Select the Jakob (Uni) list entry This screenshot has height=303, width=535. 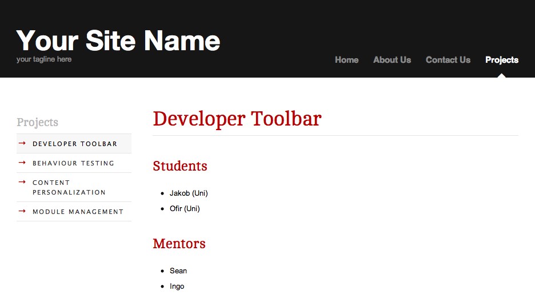pos(189,193)
